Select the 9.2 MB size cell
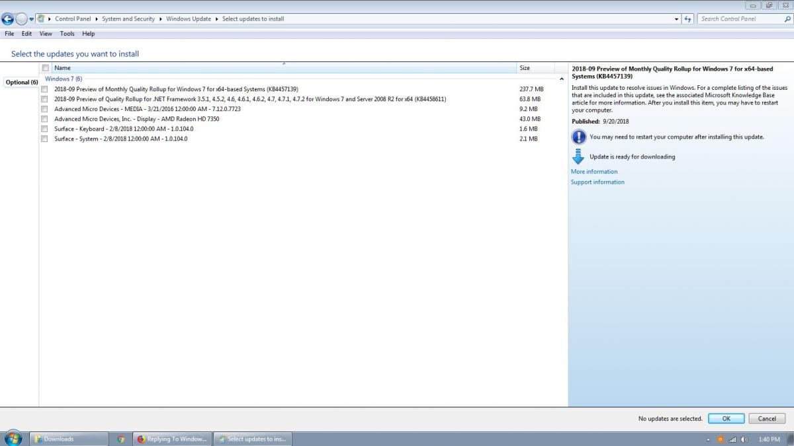794x446 pixels. click(529, 109)
